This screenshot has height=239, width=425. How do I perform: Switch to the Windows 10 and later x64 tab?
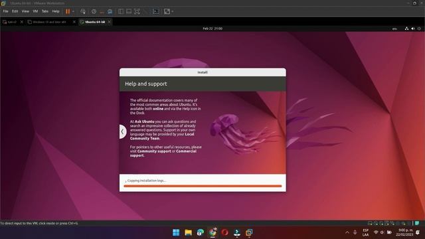coord(48,22)
